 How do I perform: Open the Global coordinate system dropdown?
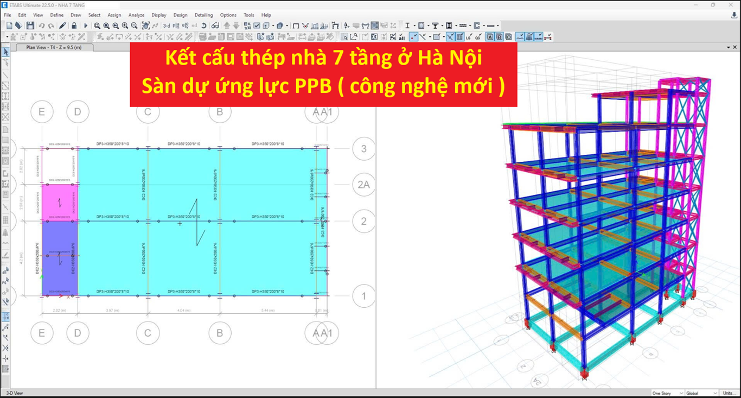coord(701,393)
